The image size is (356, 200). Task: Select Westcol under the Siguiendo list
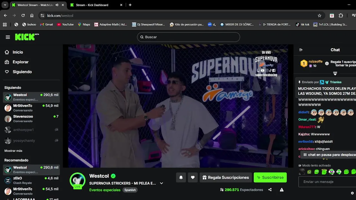click(31, 97)
